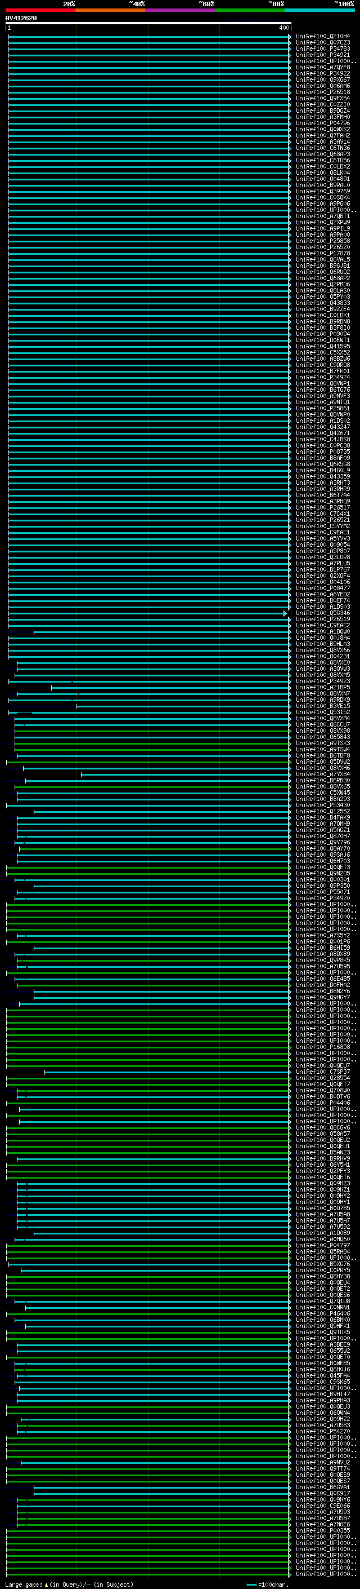Select the UniRef100_B4FAK9 label
This screenshot has height=1589, width=360.
[x=323, y=818]
